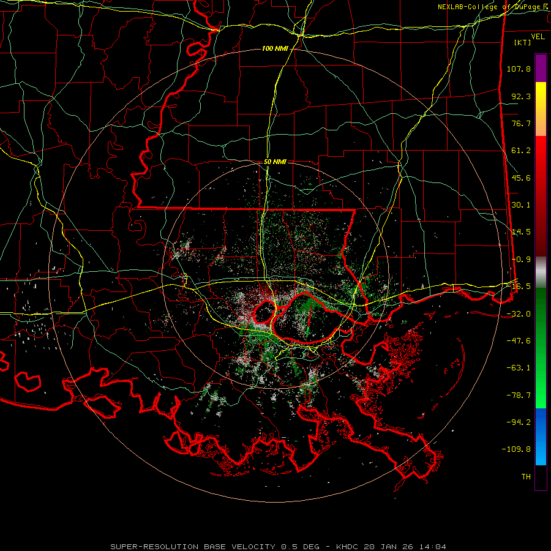The width and height of the screenshot is (551, 551).
Task: Click the Super-Resolution Base Velocity caption
Action: coord(278,547)
